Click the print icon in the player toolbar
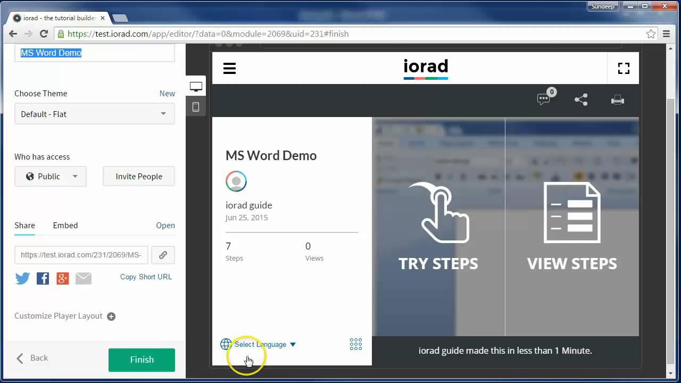Viewport: 681px width, 383px height. pos(618,99)
